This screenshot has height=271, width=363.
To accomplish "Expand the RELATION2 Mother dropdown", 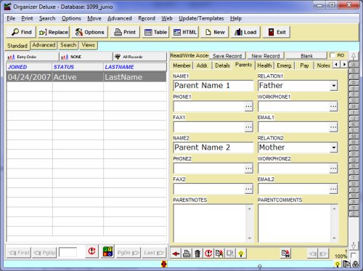I will pyautogui.click(x=334, y=147).
